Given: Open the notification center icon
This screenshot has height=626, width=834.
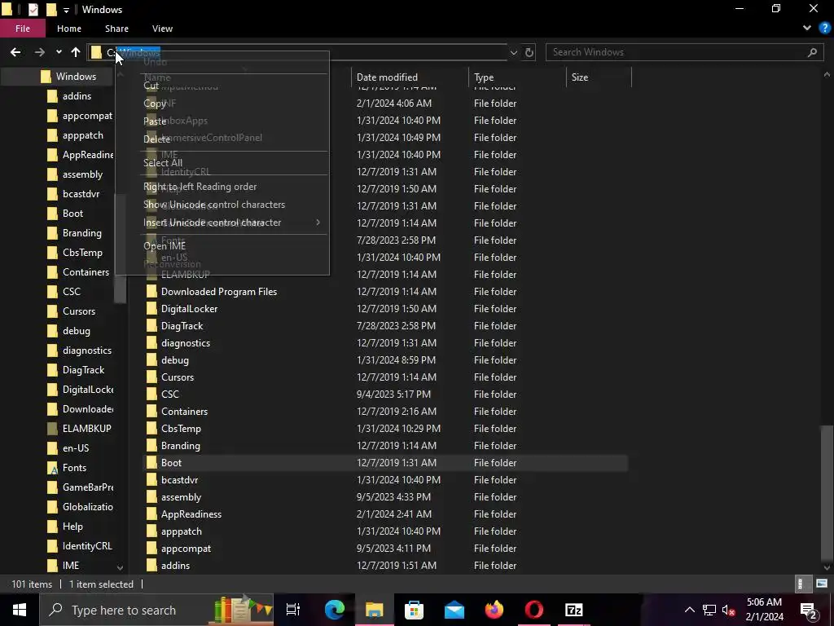Looking at the screenshot, I should click(x=809, y=610).
